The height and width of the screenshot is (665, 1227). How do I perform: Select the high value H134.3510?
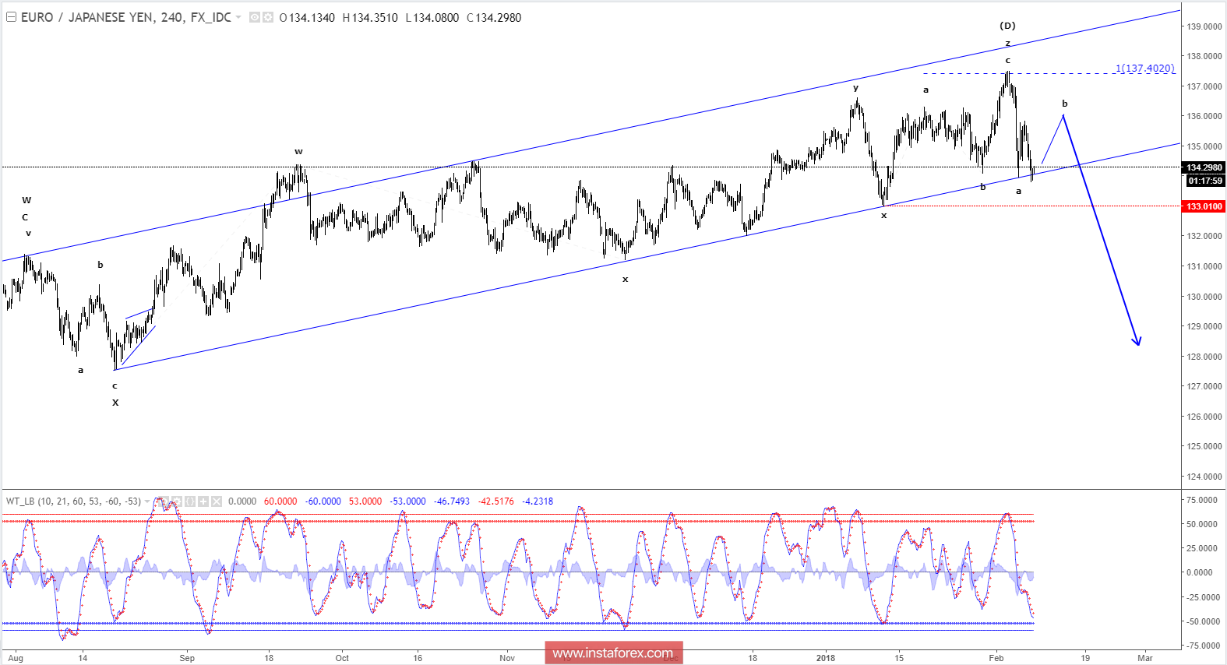[370, 18]
